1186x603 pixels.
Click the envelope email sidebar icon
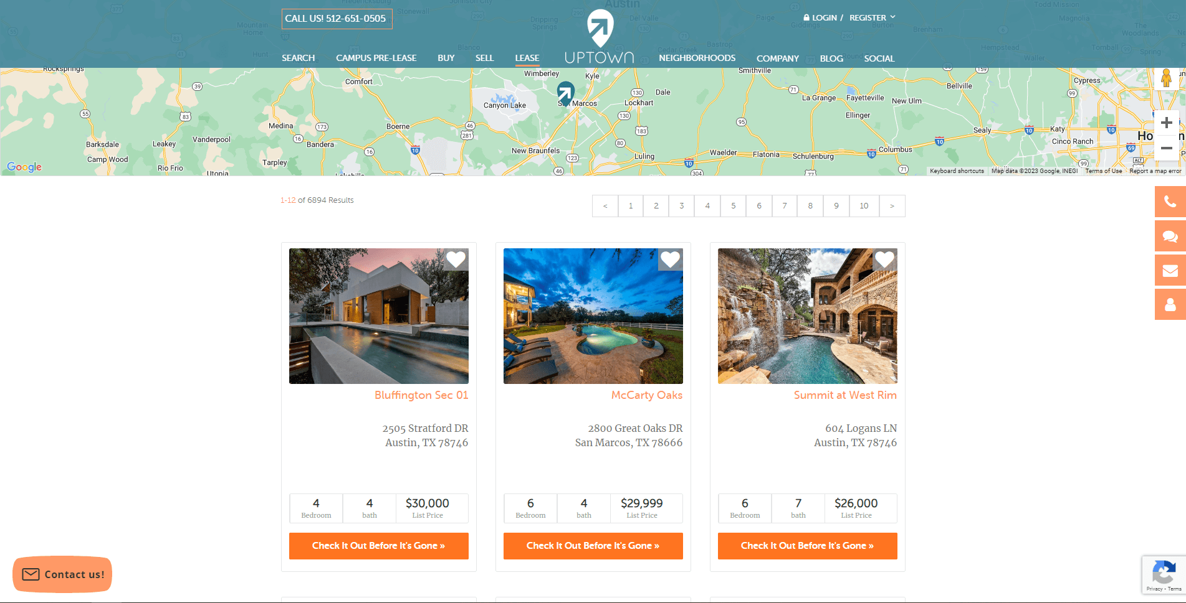[x=1170, y=270]
